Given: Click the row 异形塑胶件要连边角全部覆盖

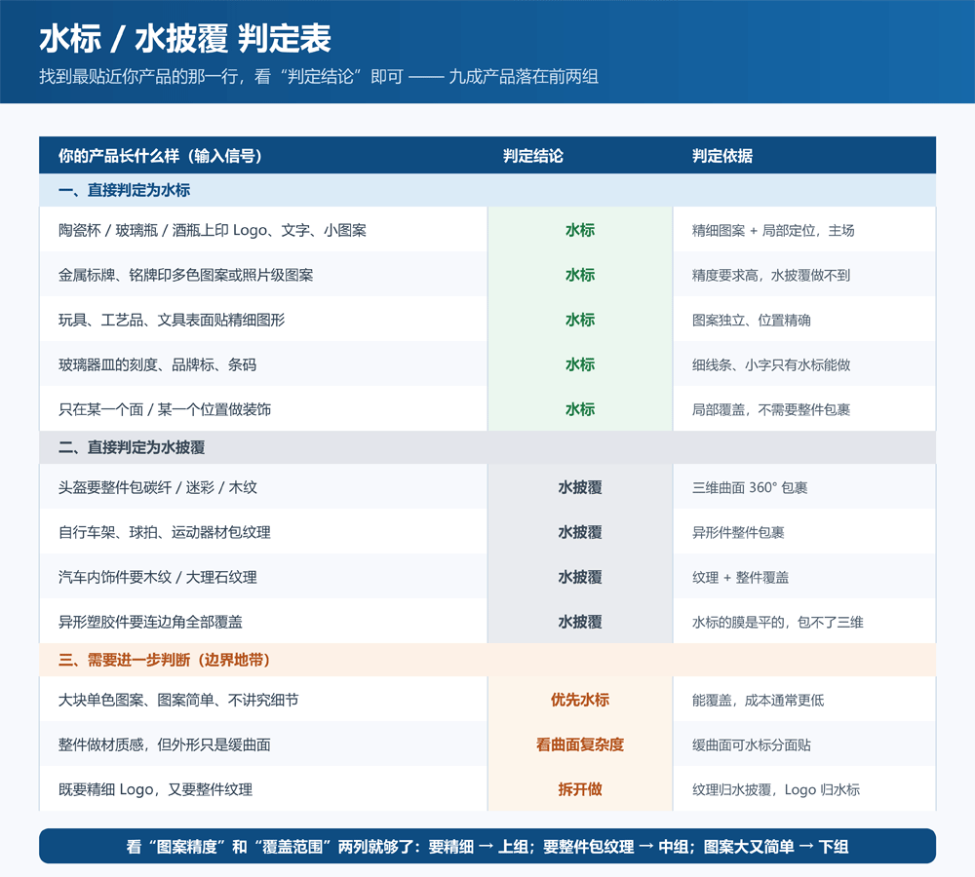Looking at the screenshot, I should coord(487,621).
